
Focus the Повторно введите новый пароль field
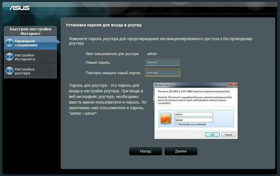click(x=163, y=73)
